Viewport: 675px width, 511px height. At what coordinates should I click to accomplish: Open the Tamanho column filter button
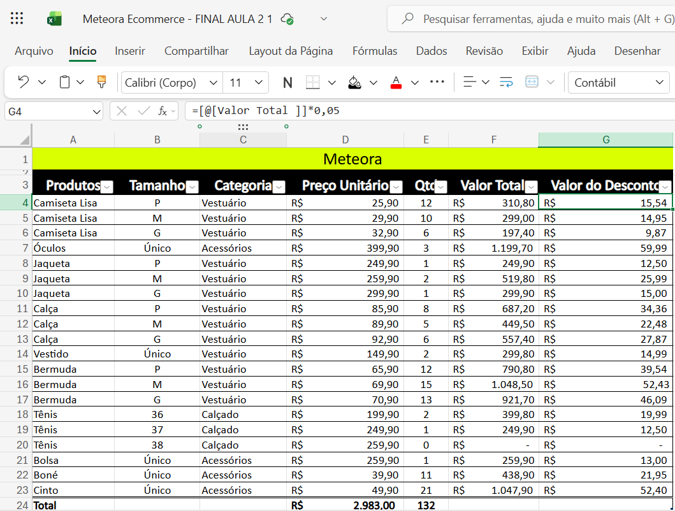point(192,187)
